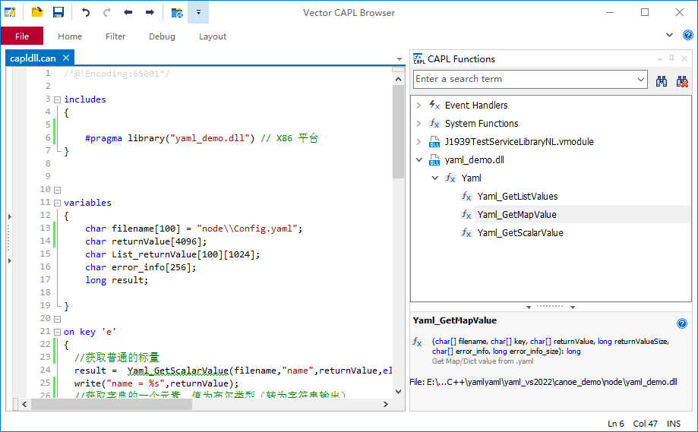The width and height of the screenshot is (698, 432).
Task: Click in the CAPL Functions search field
Action: tap(524, 79)
